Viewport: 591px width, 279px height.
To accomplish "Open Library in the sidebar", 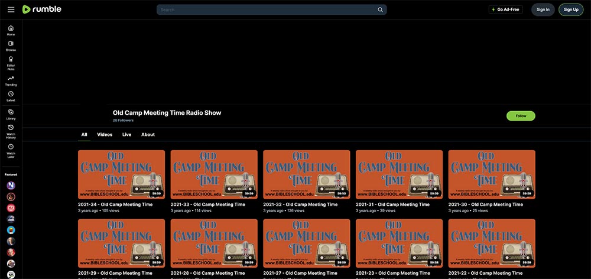I will [x=11, y=114].
